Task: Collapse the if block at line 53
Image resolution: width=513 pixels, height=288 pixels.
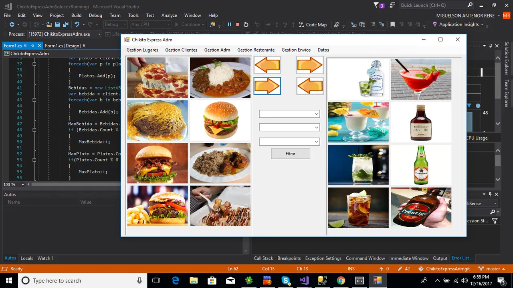Action: [34, 160]
